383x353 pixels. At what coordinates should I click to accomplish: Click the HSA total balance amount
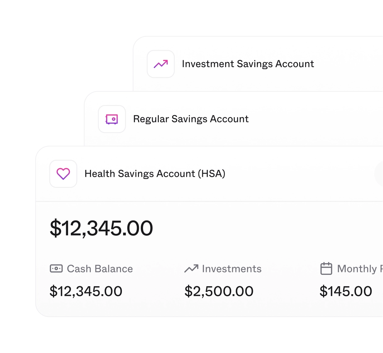tap(101, 228)
